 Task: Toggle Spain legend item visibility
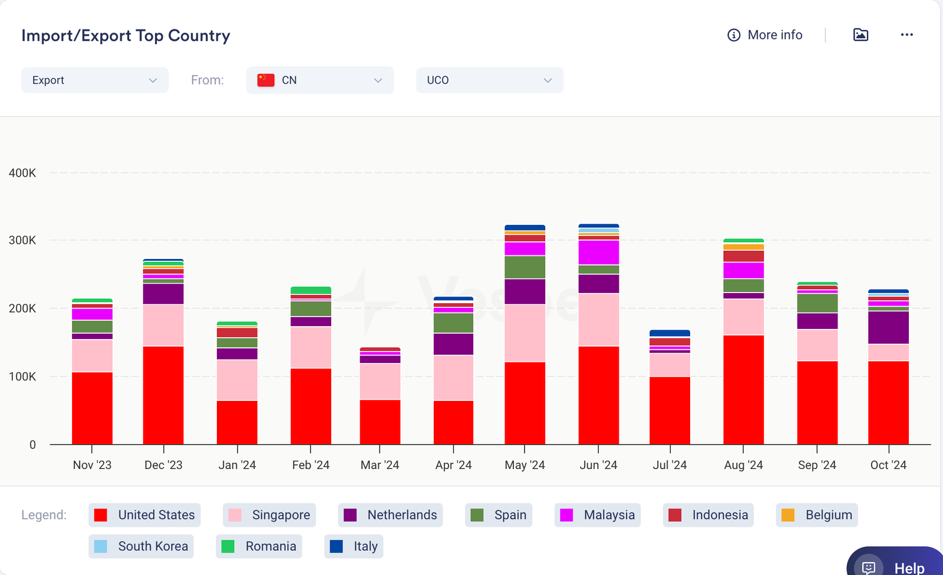[499, 515]
